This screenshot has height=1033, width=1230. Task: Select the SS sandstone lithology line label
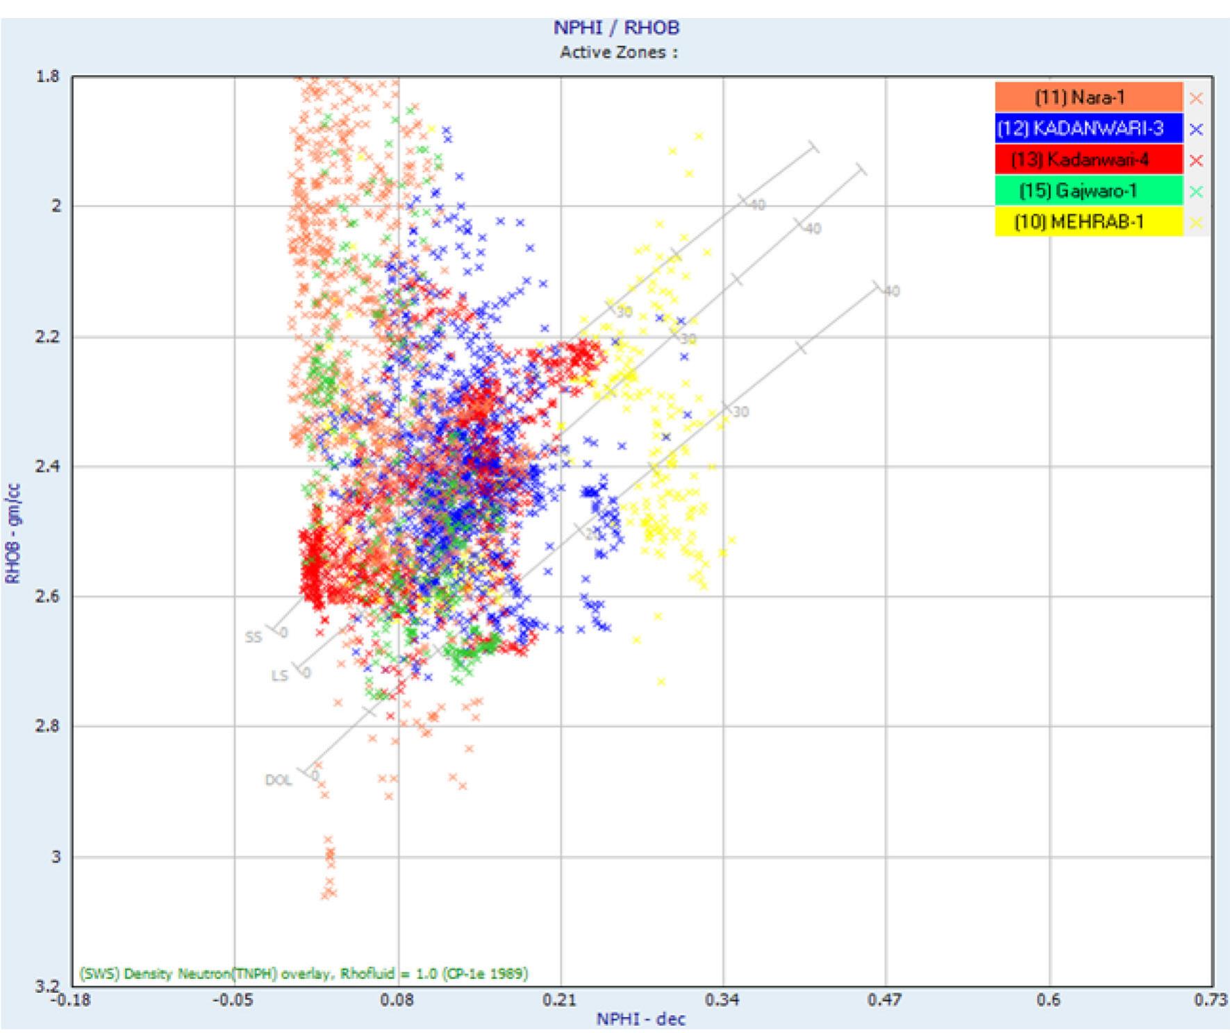pos(254,635)
